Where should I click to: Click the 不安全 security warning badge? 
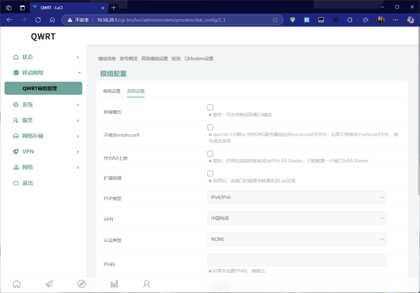[x=78, y=20]
